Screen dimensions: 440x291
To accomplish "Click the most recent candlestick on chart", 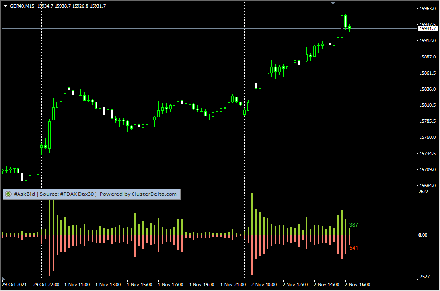I will (349, 28).
